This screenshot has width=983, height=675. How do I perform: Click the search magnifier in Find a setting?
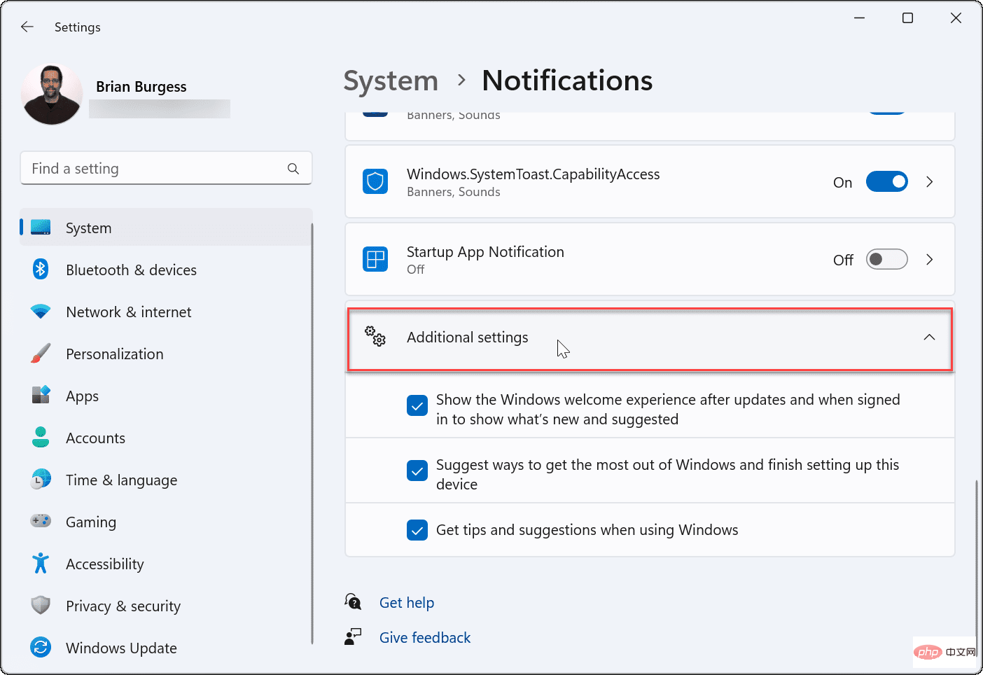pyautogui.click(x=293, y=168)
